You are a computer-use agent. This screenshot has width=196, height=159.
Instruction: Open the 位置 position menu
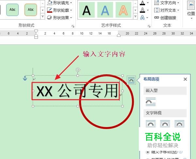point(191,11)
